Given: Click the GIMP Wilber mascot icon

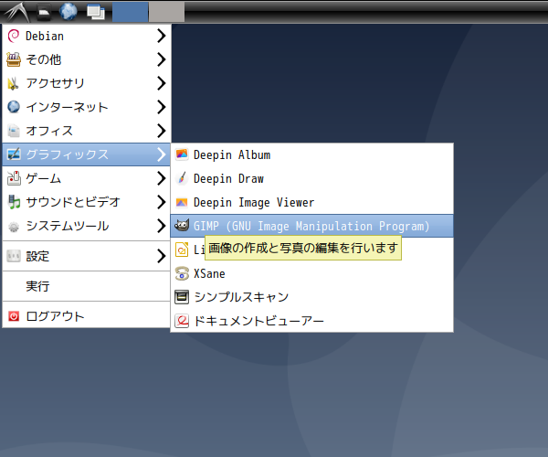Looking at the screenshot, I should (182, 226).
